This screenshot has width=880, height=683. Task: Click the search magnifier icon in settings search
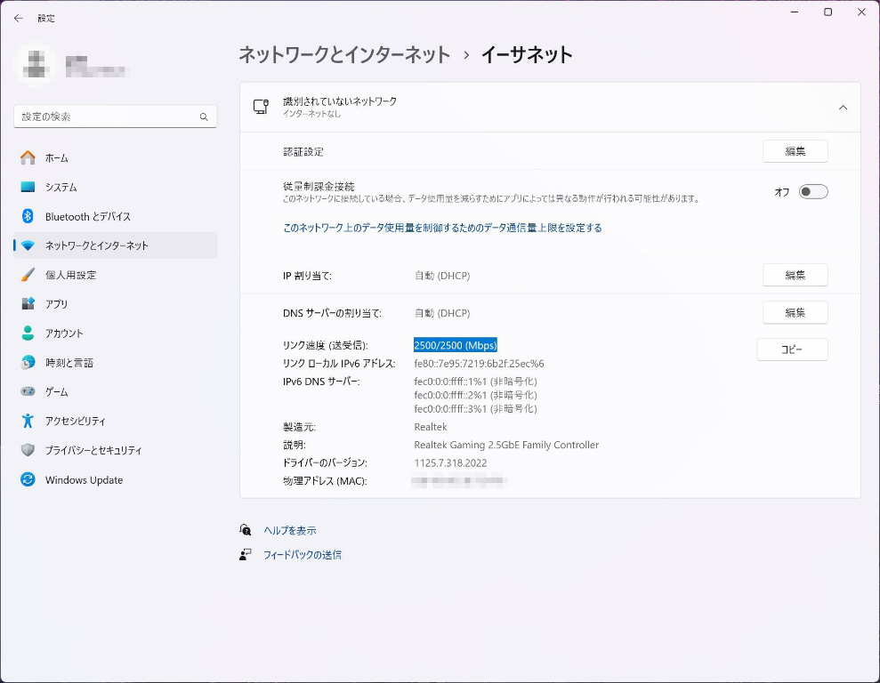point(204,117)
